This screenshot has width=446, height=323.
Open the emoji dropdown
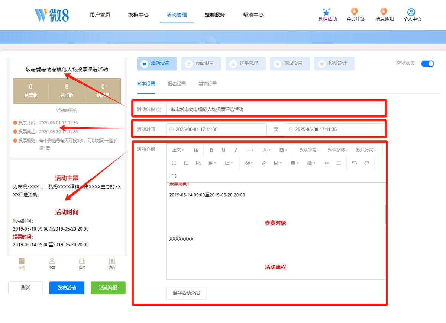[249, 163]
